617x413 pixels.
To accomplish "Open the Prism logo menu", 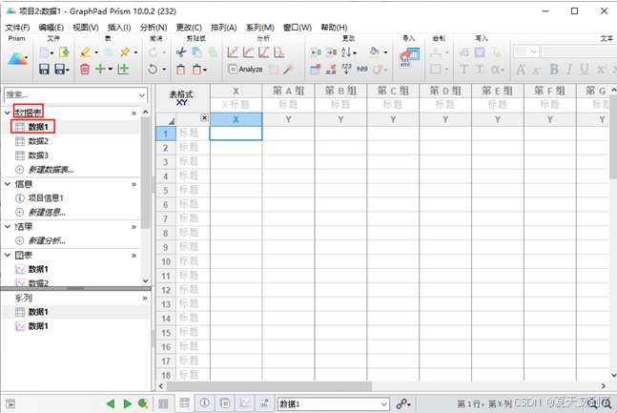I will (18, 59).
